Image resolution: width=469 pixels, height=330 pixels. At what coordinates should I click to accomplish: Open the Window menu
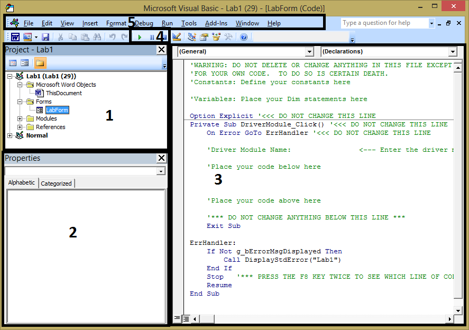pos(247,23)
